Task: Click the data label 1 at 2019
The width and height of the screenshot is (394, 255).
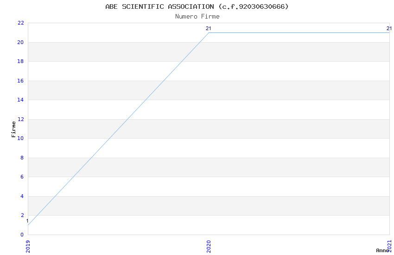Action: [x=27, y=221]
